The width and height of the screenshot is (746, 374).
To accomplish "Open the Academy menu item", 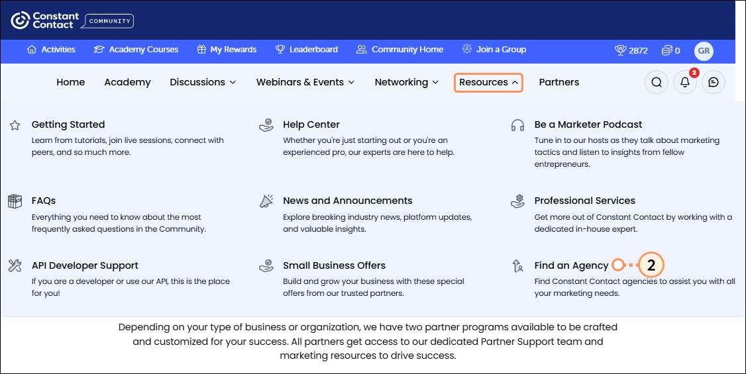I will [127, 82].
